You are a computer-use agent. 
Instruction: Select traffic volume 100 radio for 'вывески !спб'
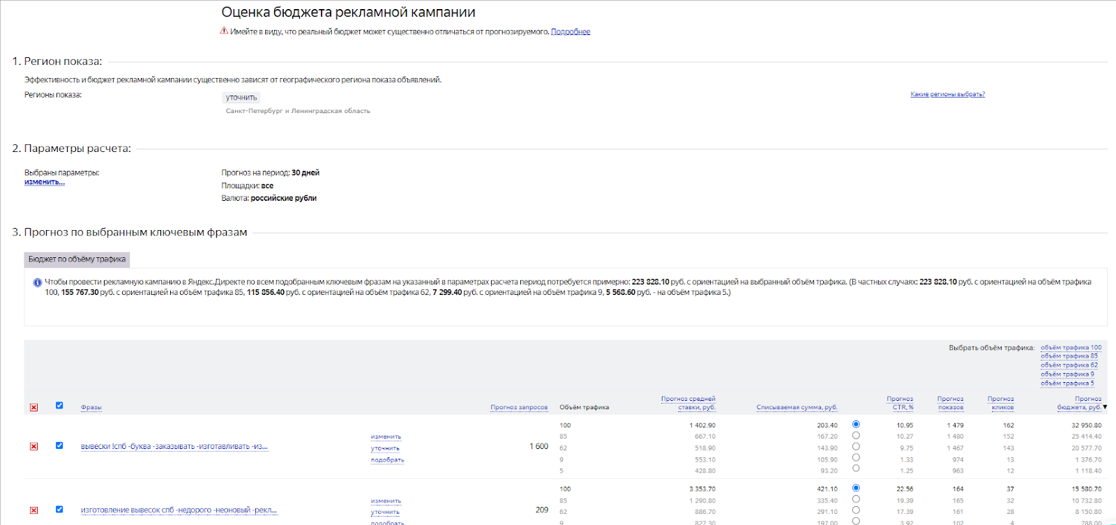pyautogui.click(x=856, y=424)
